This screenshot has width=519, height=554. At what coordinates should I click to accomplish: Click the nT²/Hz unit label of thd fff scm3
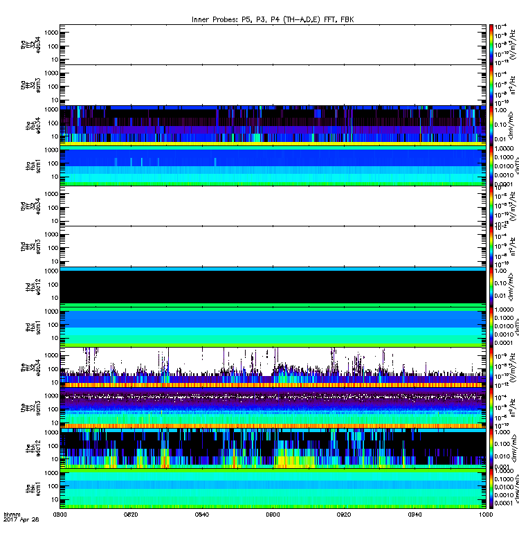click(513, 247)
